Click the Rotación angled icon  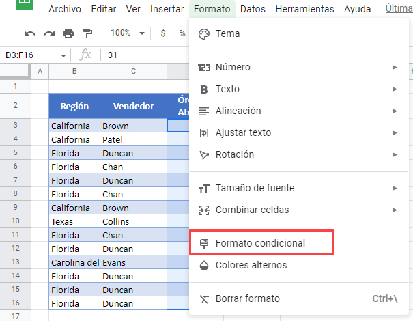point(204,155)
